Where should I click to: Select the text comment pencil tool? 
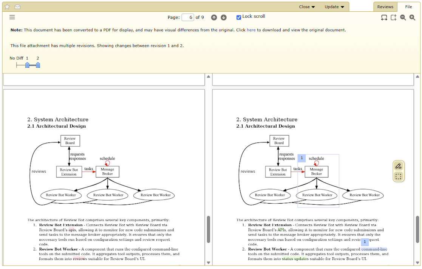398,166
